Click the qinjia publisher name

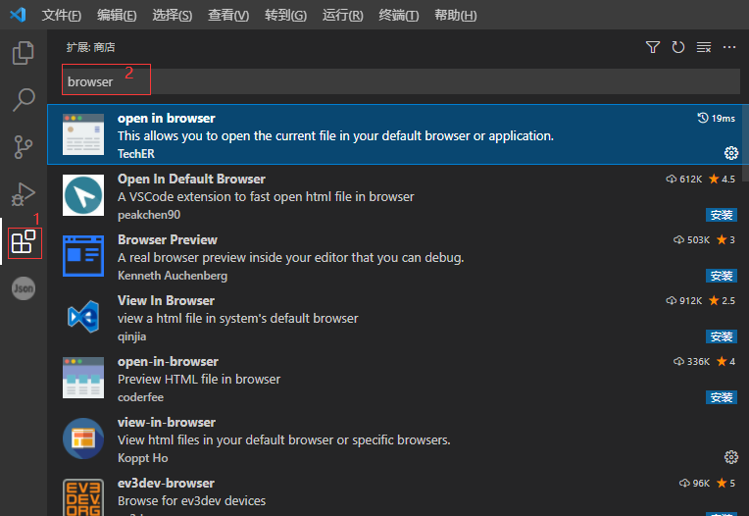[131, 336]
